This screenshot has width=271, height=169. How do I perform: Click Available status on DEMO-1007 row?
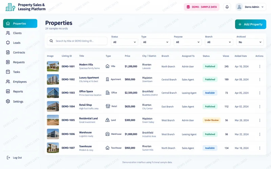point(210,148)
